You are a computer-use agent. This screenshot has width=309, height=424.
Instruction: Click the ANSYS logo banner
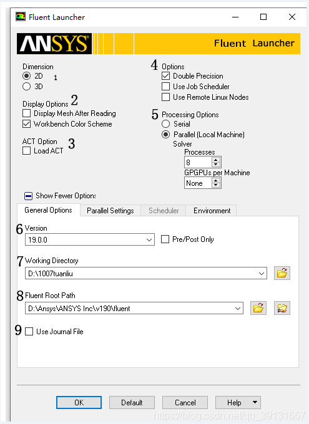click(54, 44)
